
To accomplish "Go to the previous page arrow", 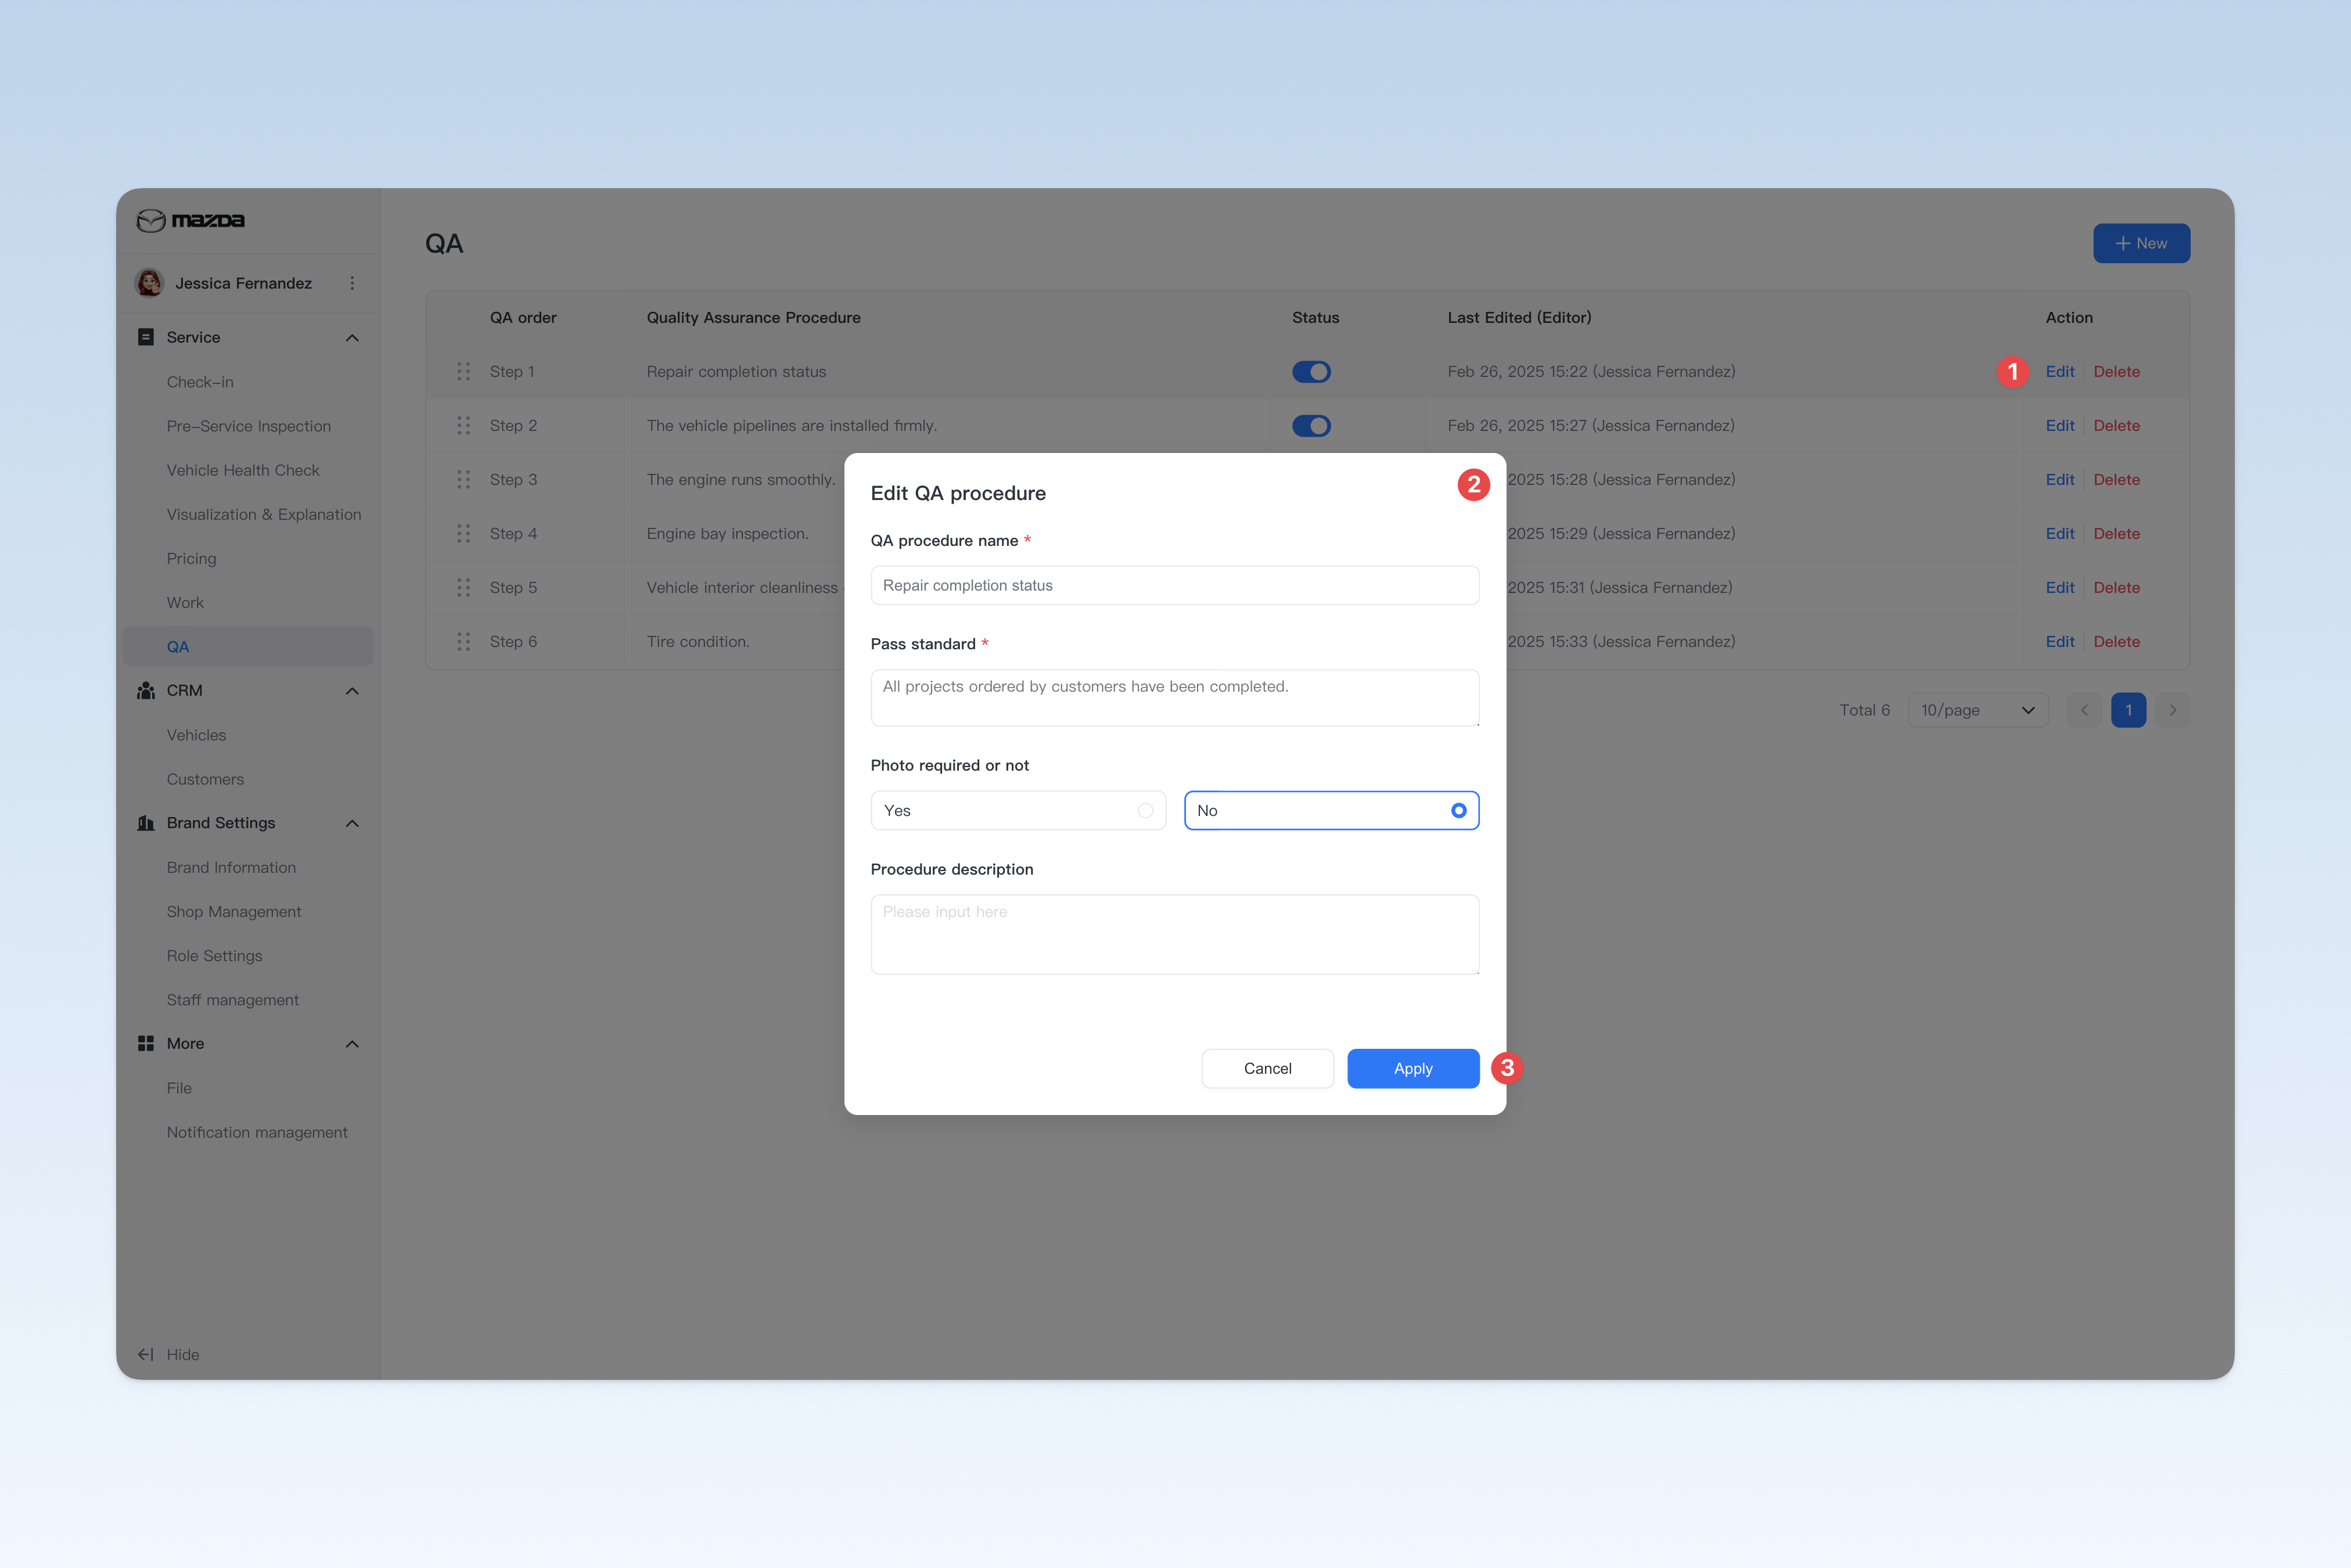I will click(x=2084, y=710).
